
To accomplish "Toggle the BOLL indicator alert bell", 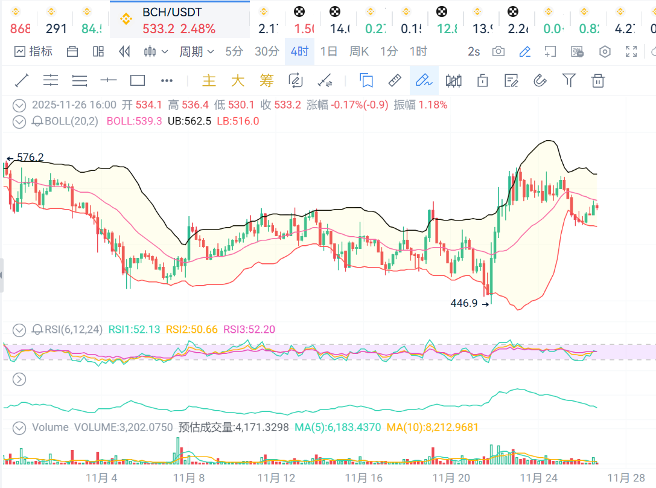I will [37, 121].
